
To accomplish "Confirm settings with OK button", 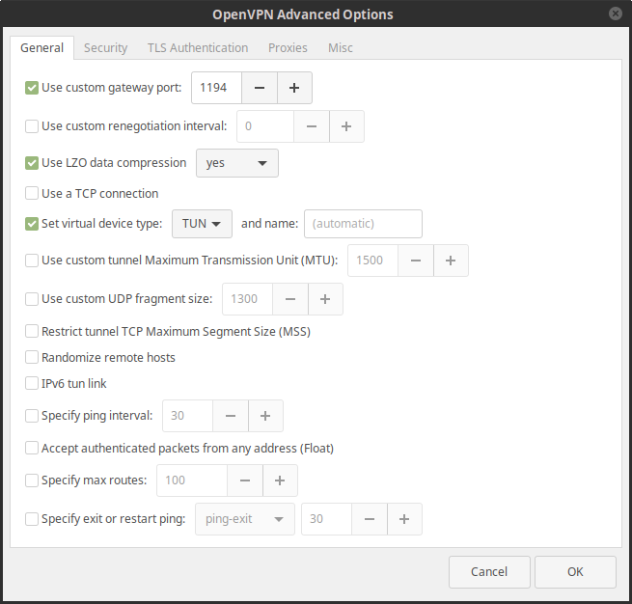I will click(575, 572).
